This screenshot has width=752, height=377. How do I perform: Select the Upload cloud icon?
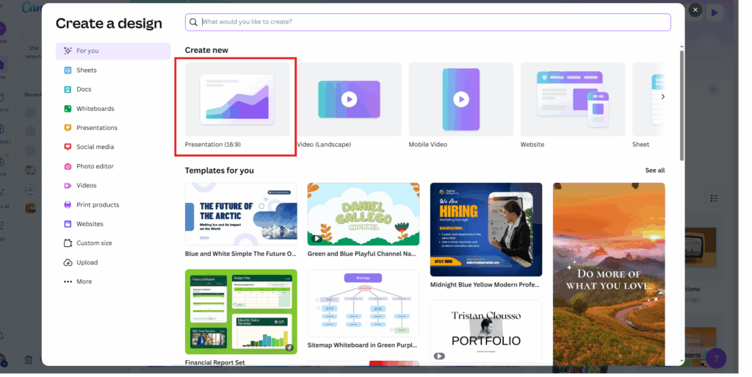pos(68,263)
